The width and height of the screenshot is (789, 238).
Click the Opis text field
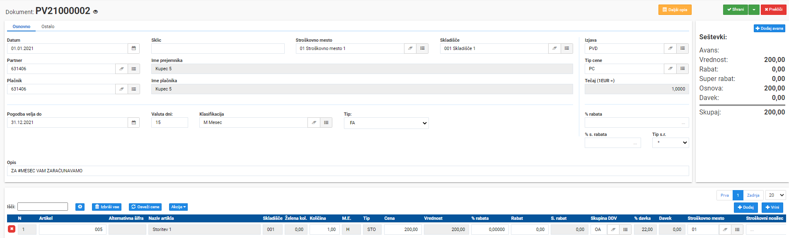pyautogui.click(x=348, y=171)
